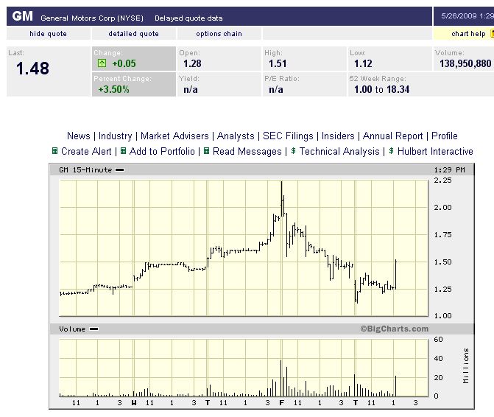
Task: Click the 1:29 PM chart timestamp
Action: 449,170
